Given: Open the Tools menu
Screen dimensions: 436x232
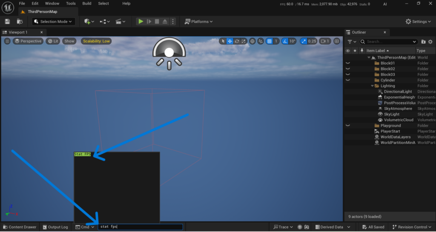Looking at the screenshot, I should (71, 3).
